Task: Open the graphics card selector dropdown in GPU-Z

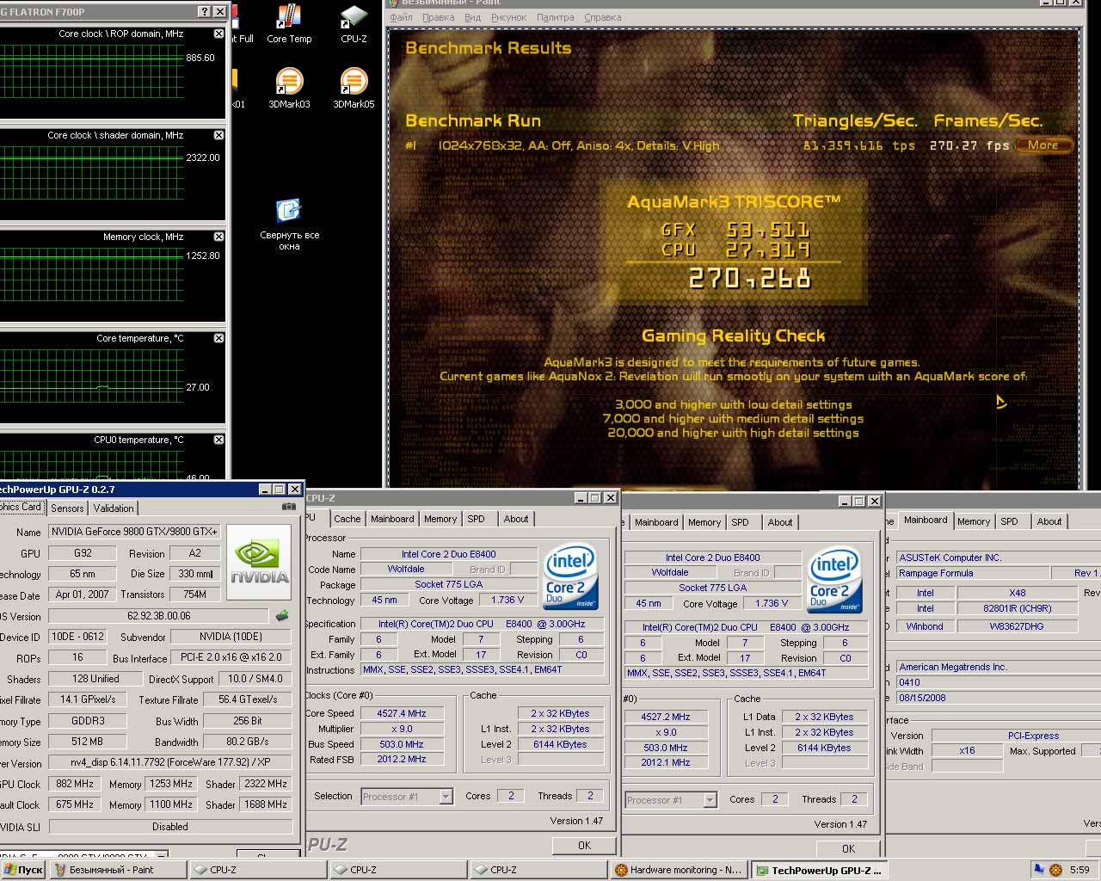Action: coord(160,855)
